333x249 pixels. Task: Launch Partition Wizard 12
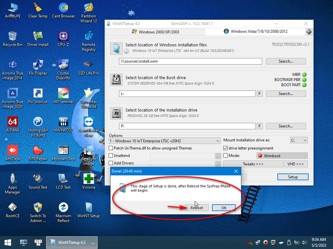pyautogui.click(x=88, y=13)
